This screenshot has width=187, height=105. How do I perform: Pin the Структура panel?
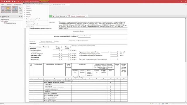[x=21, y=17]
